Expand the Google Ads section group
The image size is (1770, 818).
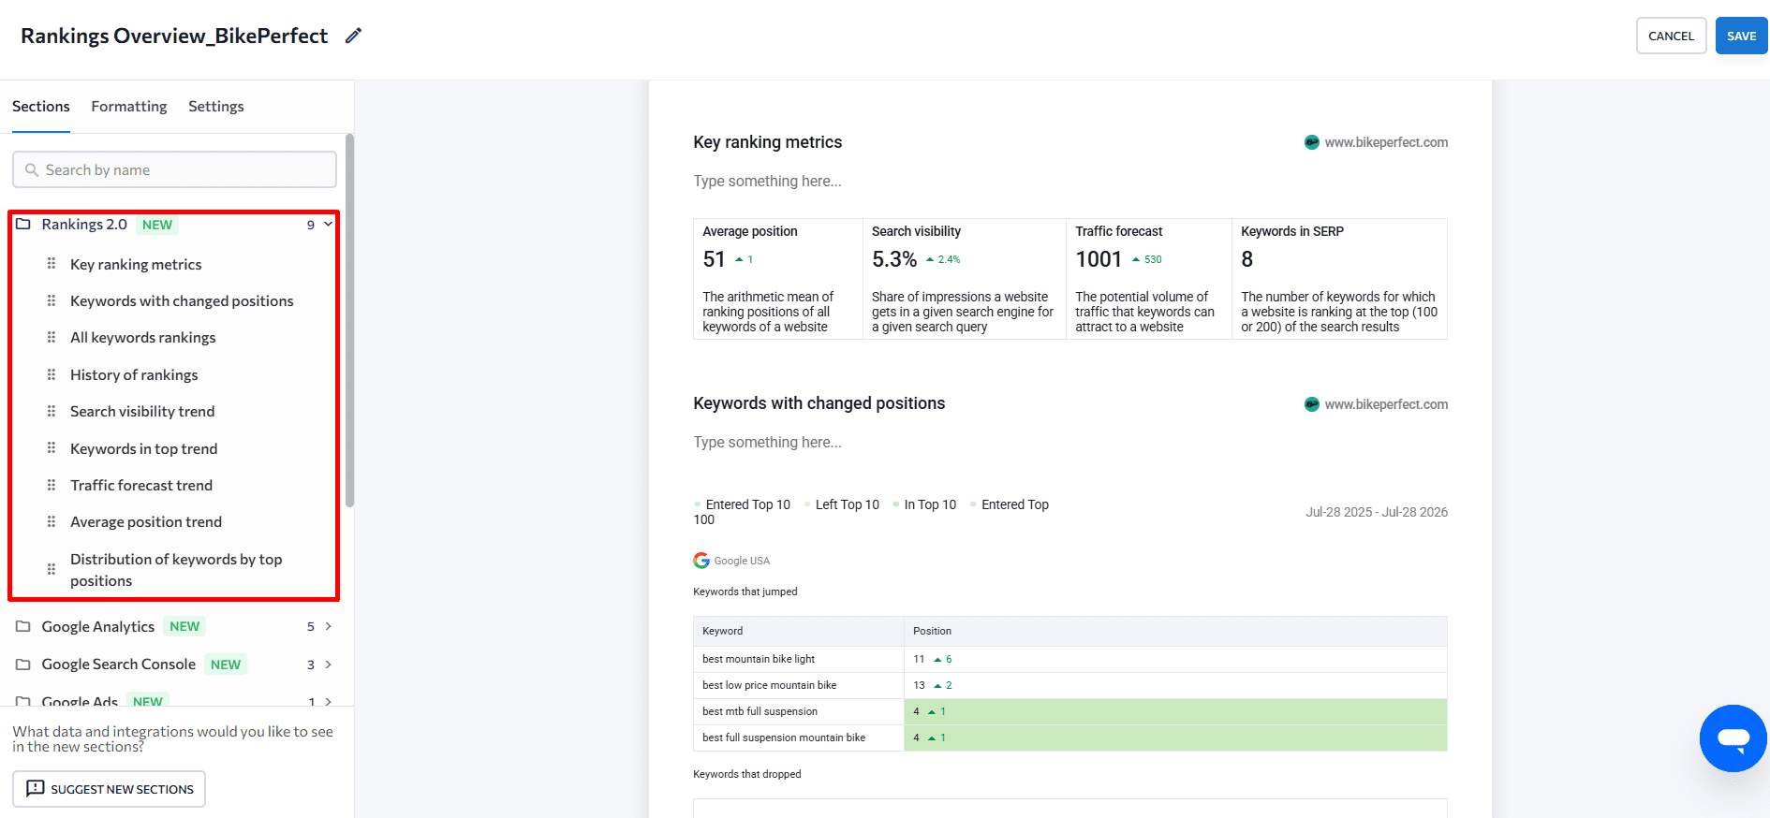(x=328, y=701)
